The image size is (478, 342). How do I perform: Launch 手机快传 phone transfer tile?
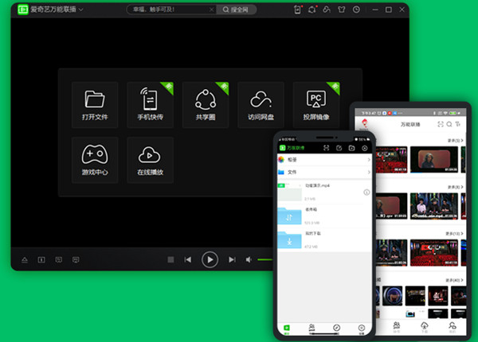[x=151, y=105]
